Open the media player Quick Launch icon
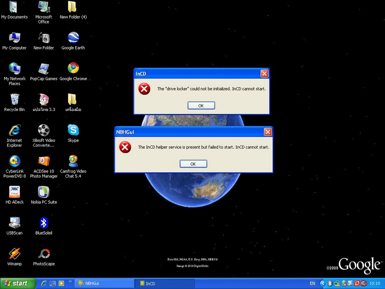 click(61, 284)
